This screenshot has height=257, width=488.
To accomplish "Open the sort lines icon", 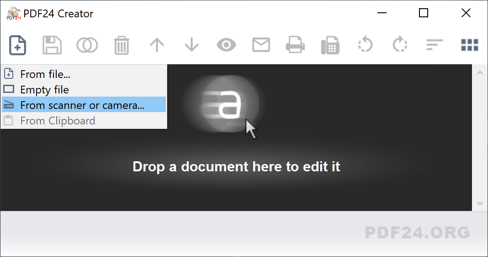I will pos(435,45).
